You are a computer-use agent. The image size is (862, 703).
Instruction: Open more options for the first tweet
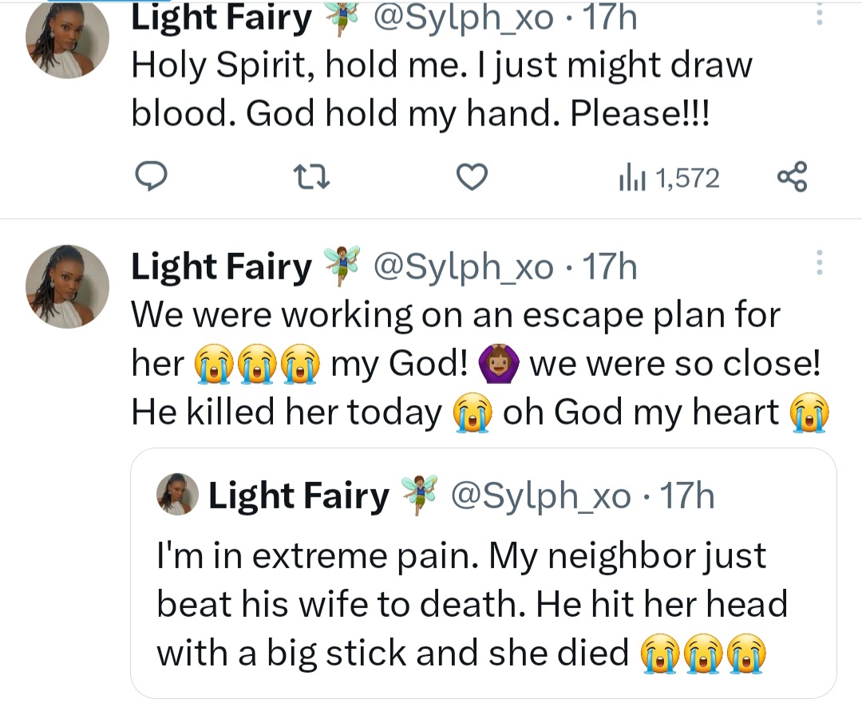pyautogui.click(x=819, y=18)
